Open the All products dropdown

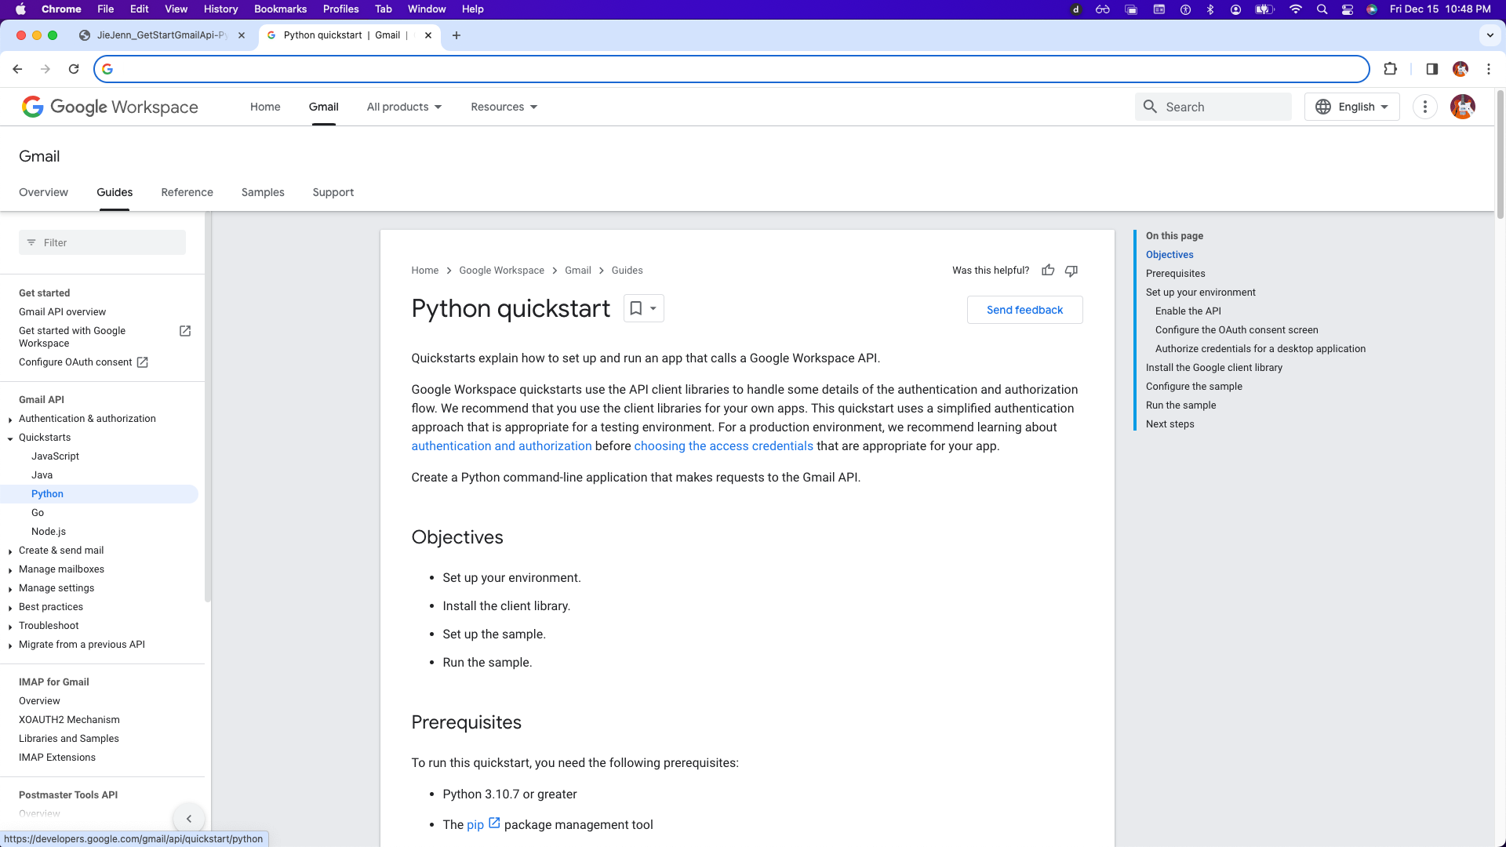(x=404, y=107)
